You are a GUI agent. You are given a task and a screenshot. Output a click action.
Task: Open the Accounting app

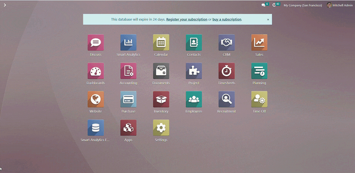tap(128, 71)
